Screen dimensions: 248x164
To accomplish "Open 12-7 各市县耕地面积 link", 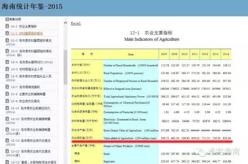I will pyautogui.click(x=25, y=87).
